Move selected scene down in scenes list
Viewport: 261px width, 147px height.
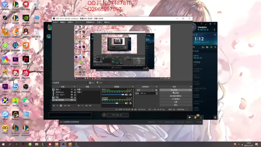point(90,106)
